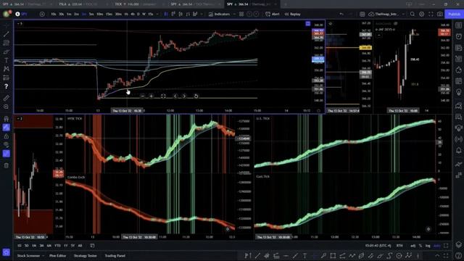Open the alerts clock panel in right sidebar

click(x=459, y=36)
